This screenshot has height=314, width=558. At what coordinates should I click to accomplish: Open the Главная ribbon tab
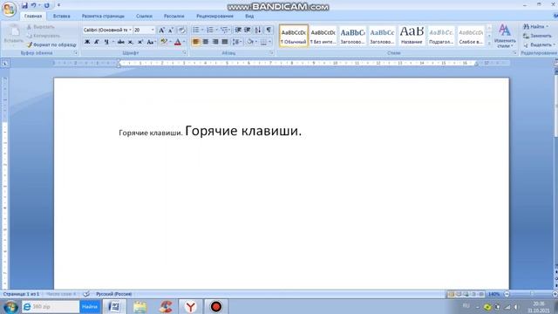tap(33, 17)
